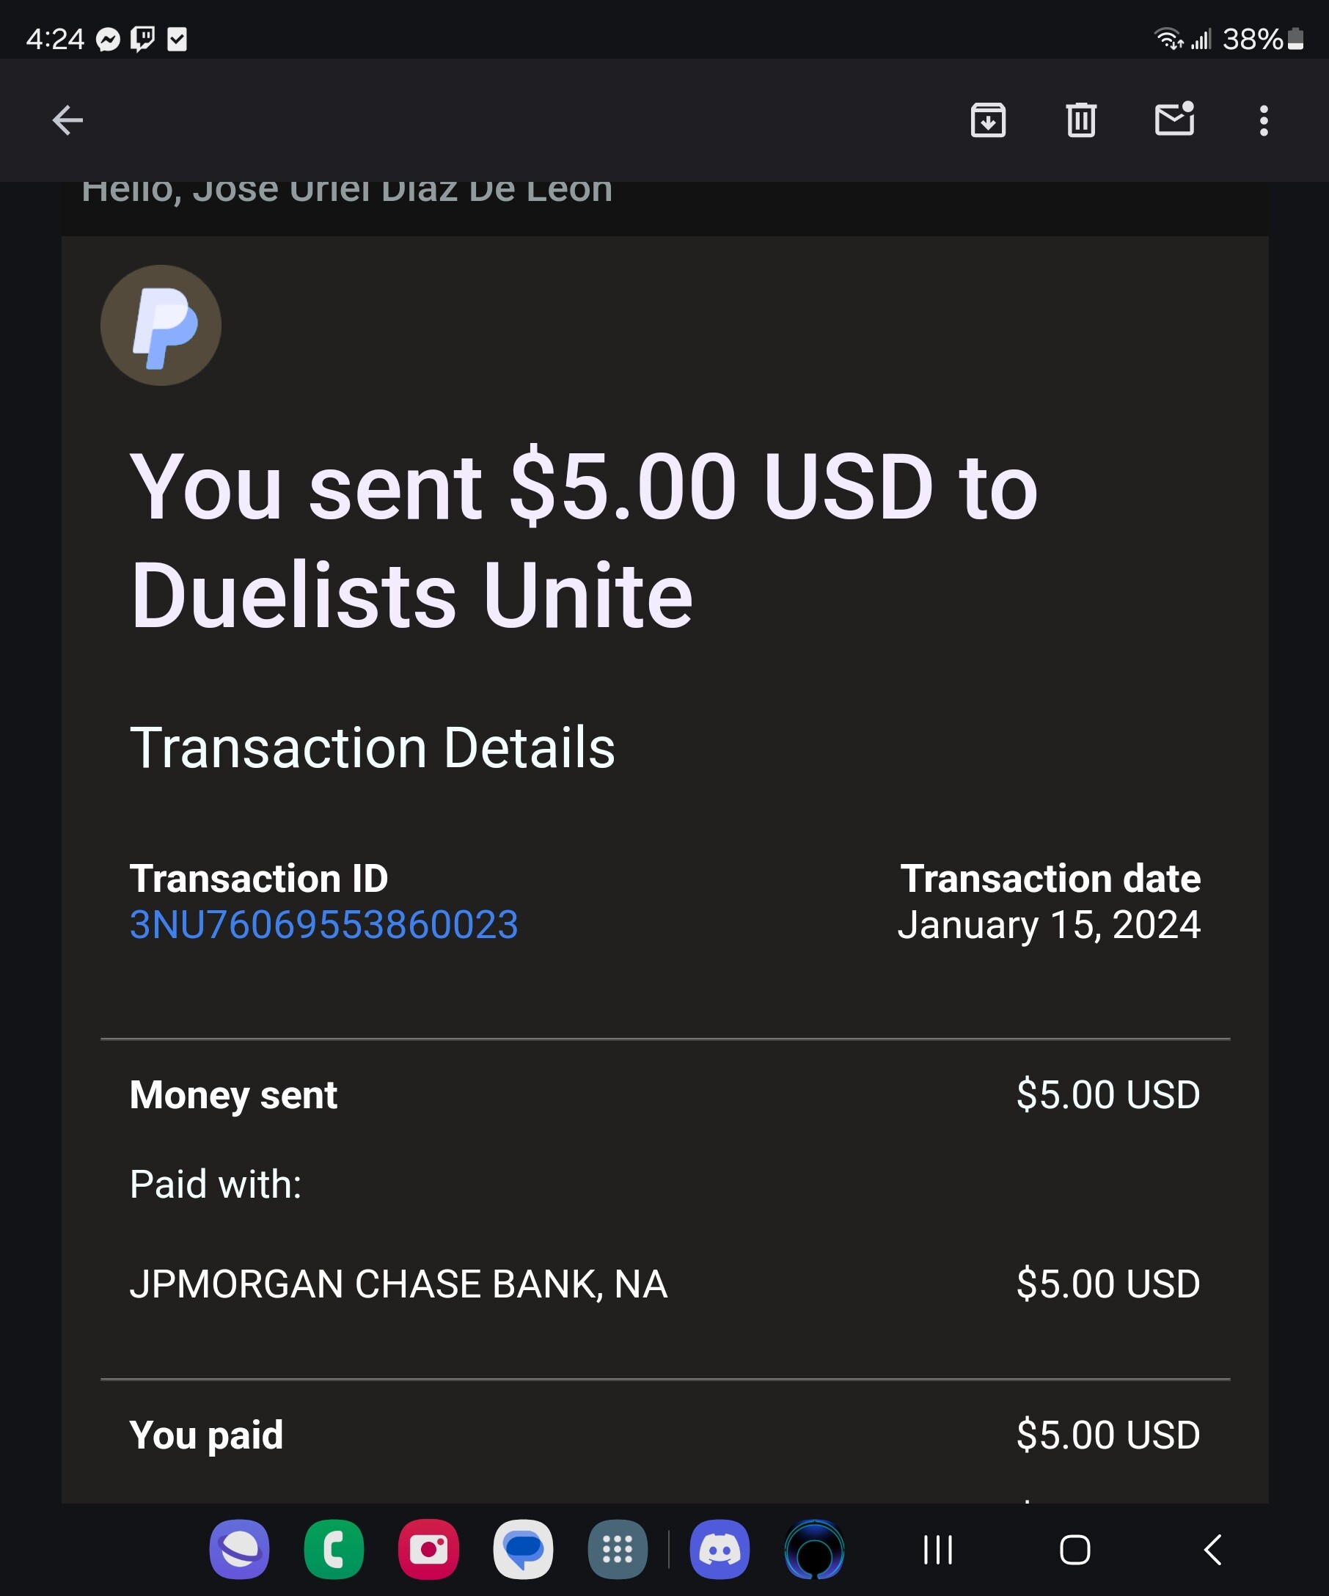Open the Messages app in dock
The width and height of the screenshot is (1329, 1596).
pos(523,1550)
